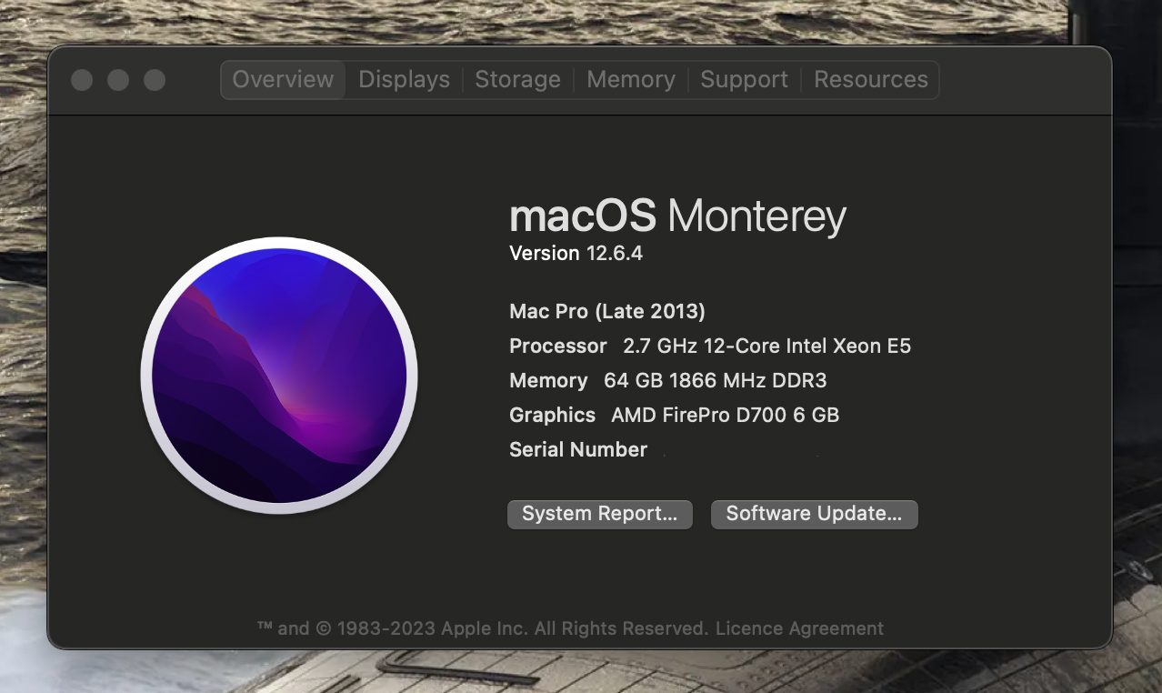
Task: Close the About This Mac window
Action: tap(82, 80)
